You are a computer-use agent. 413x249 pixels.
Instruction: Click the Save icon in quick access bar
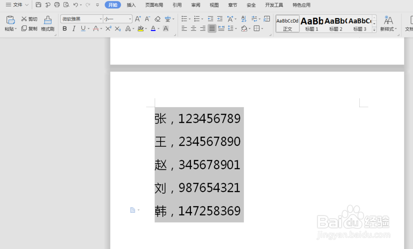pos(38,5)
